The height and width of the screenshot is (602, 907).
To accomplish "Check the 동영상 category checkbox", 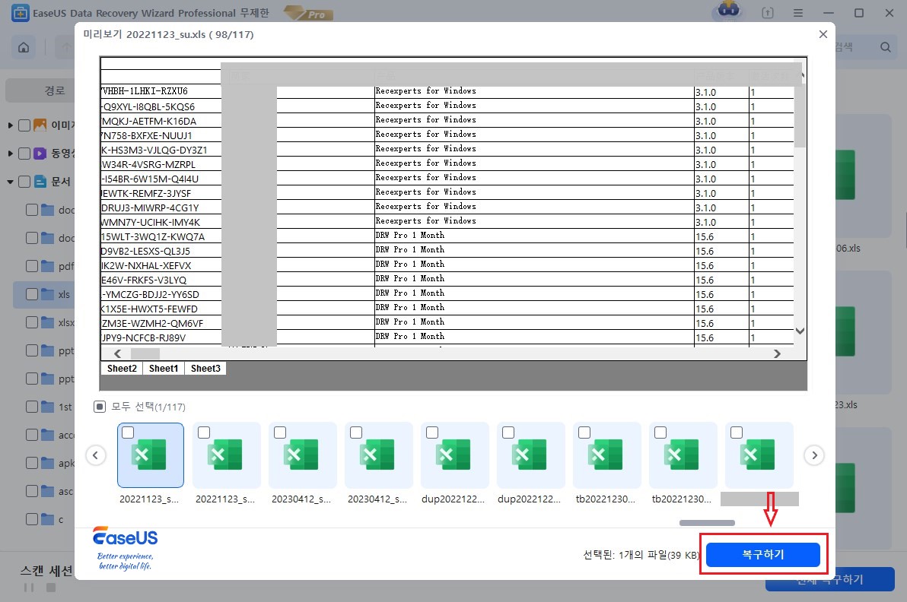I will click(24, 153).
